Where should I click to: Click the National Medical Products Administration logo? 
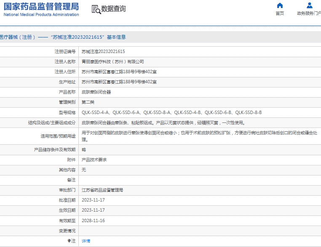(41, 9)
